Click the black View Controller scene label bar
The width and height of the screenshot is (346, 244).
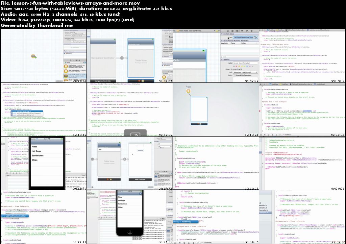tap(140, 179)
